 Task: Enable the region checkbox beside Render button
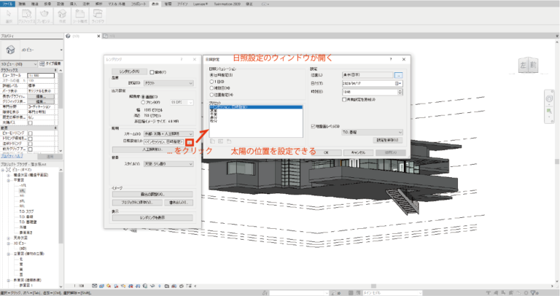152,72
